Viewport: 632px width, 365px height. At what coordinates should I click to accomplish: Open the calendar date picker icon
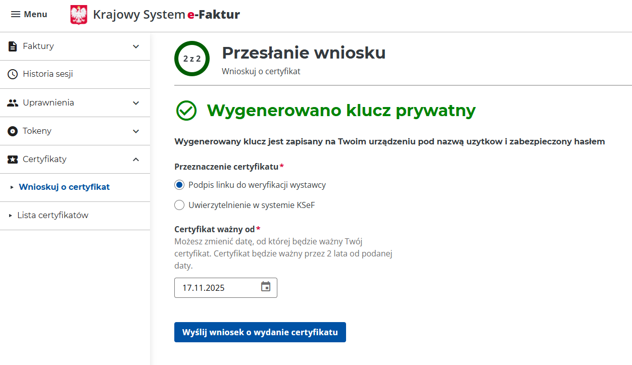pos(266,287)
